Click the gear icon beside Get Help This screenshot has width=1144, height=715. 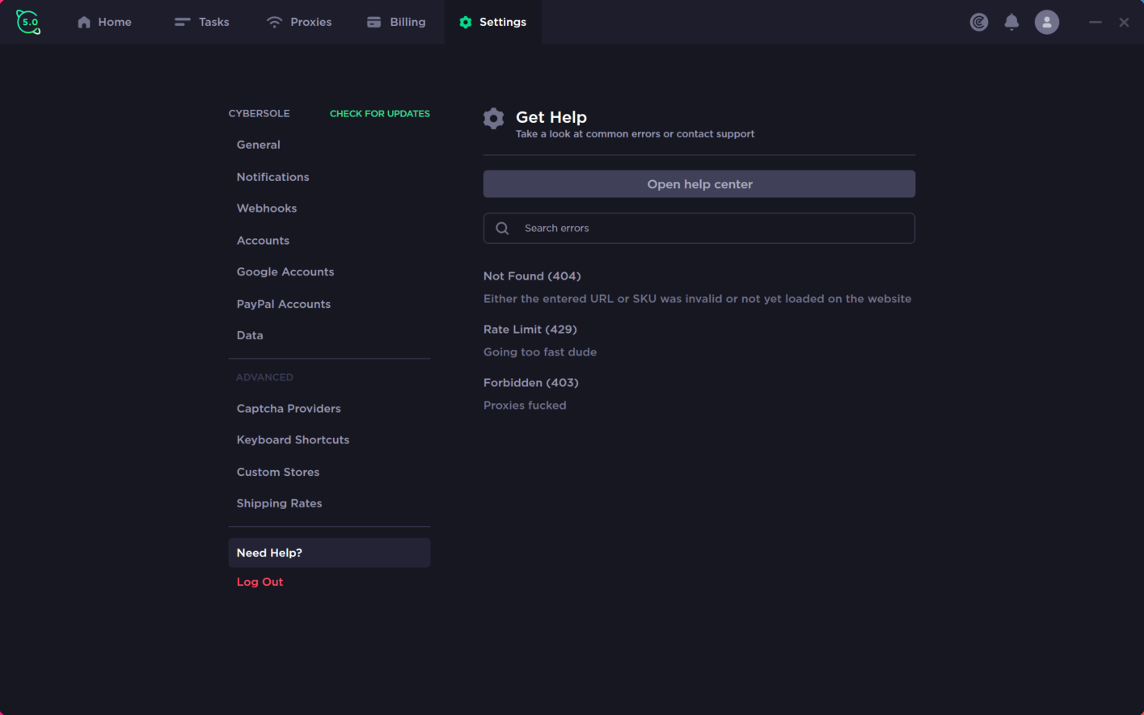point(494,119)
